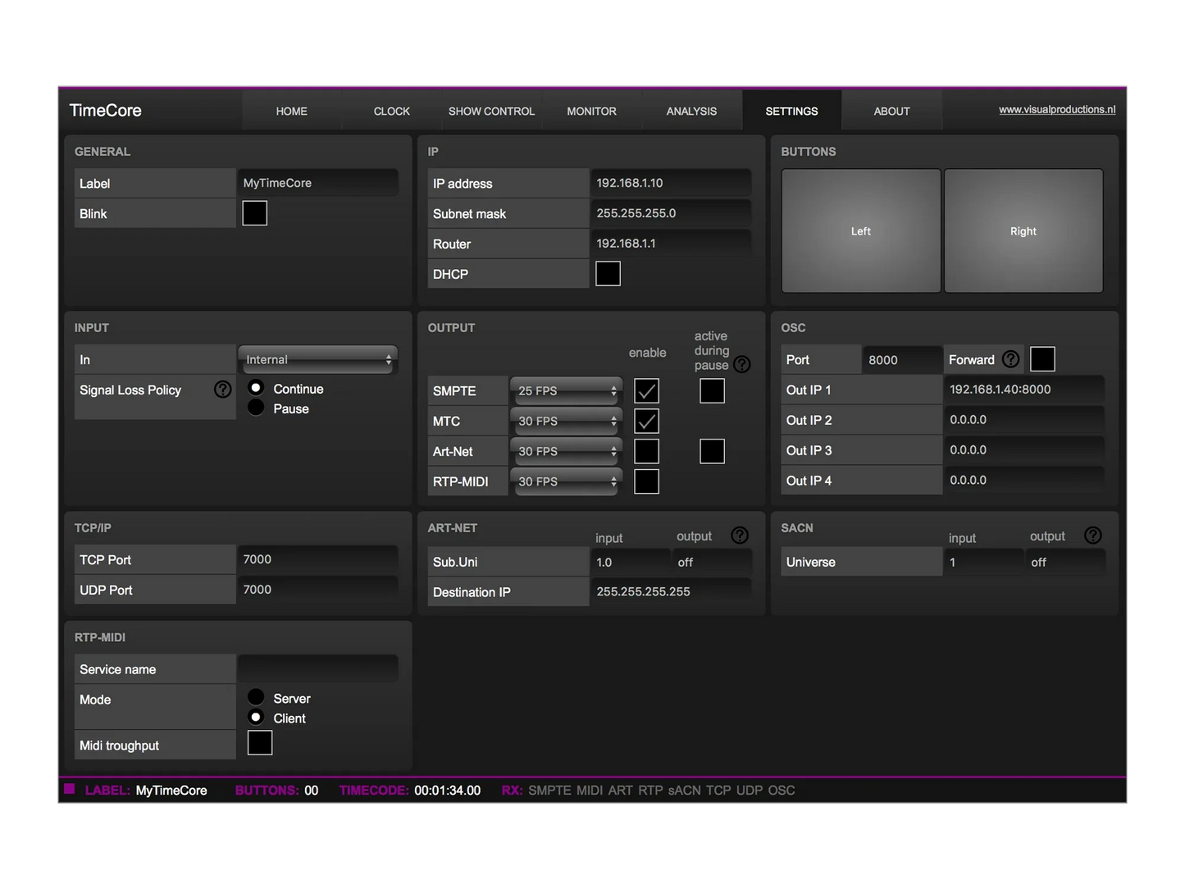Viewport: 1185px width, 889px height.
Task: Open the SHOW CONTROL tab
Action: (x=491, y=111)
